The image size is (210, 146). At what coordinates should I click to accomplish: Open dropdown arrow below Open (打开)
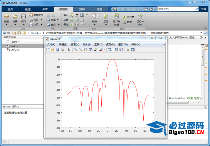[15, 25]
